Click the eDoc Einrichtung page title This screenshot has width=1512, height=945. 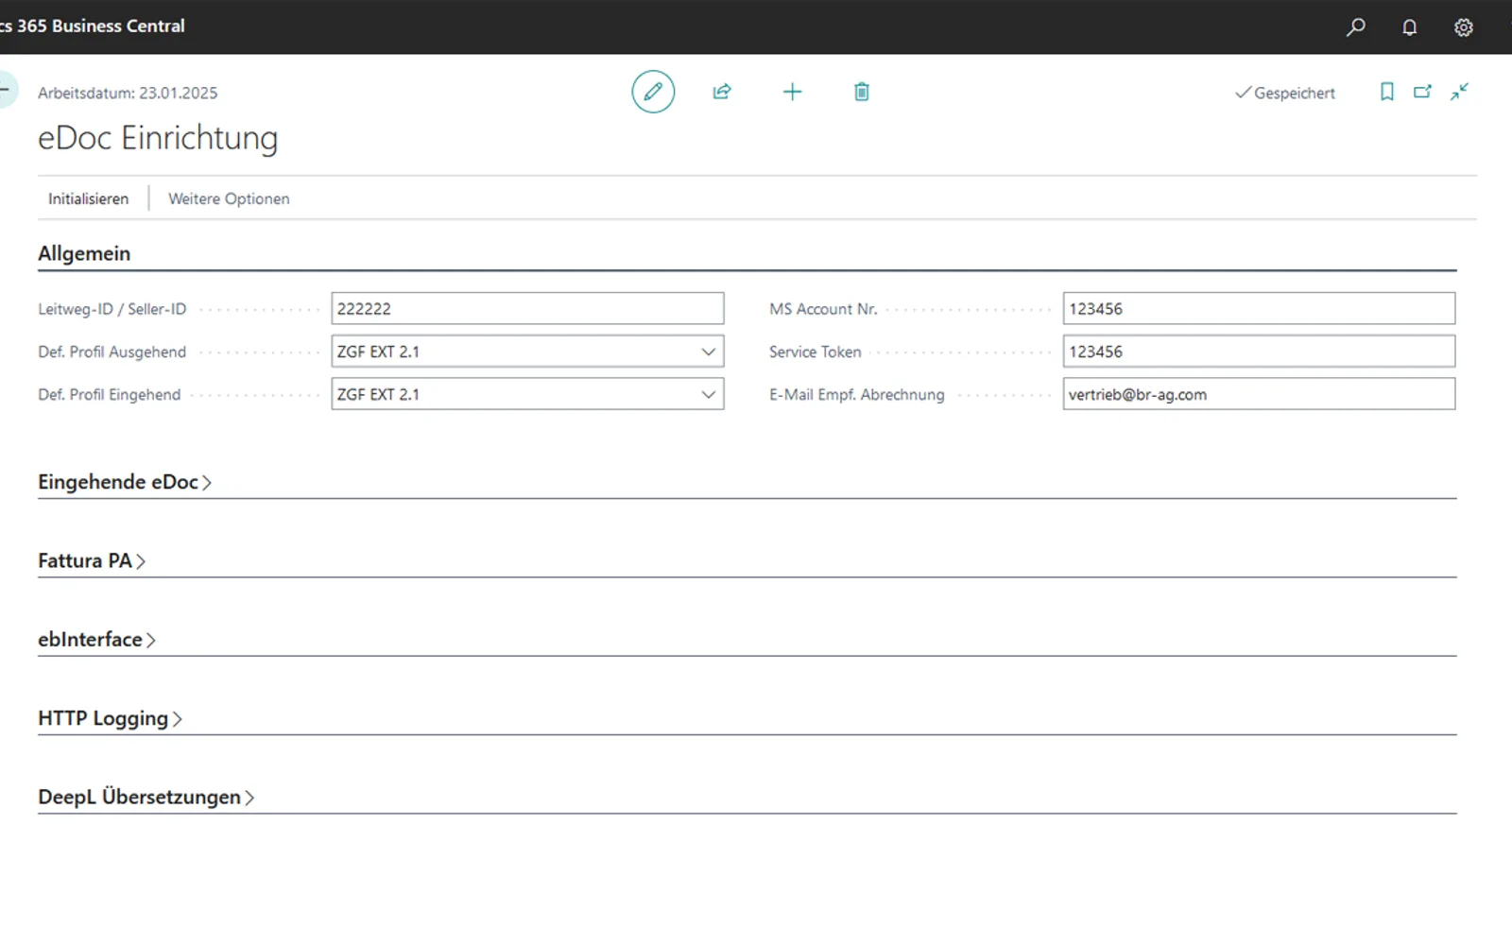[x=158, y=138]
